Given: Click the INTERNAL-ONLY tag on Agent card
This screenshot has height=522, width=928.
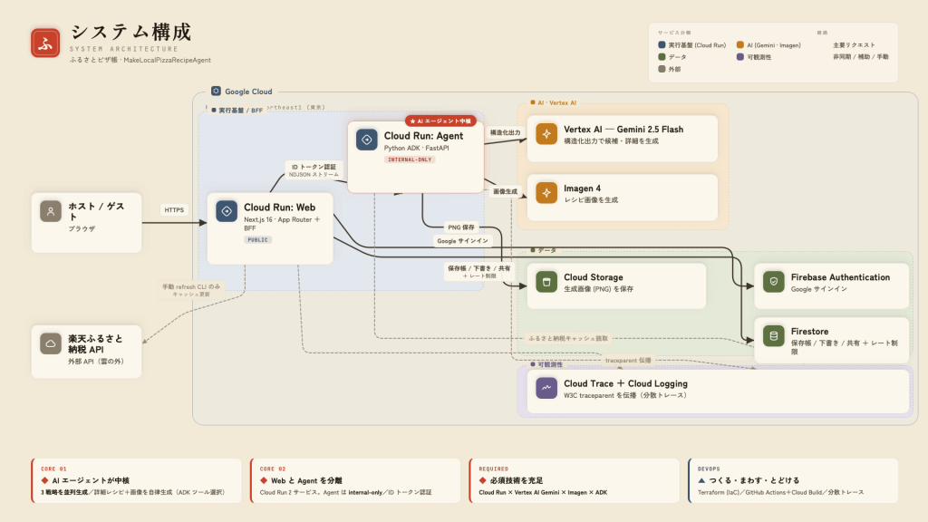Looking at the screenshot, I should 410,159.
